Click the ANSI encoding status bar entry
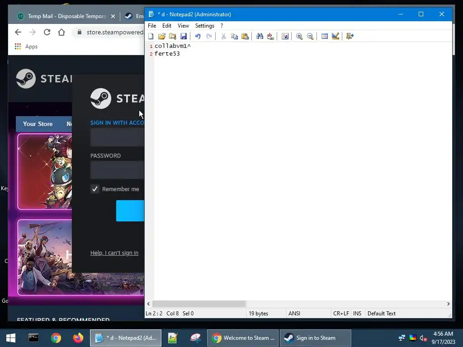463x347 pixels. pyautogui.click(x=294, y=314)
